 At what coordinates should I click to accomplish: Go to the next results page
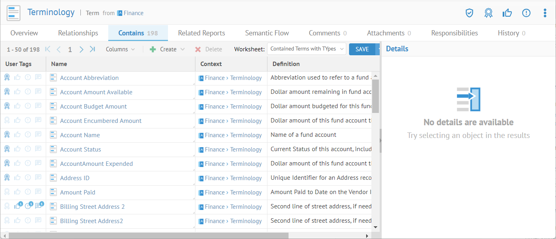coord(82,49)
